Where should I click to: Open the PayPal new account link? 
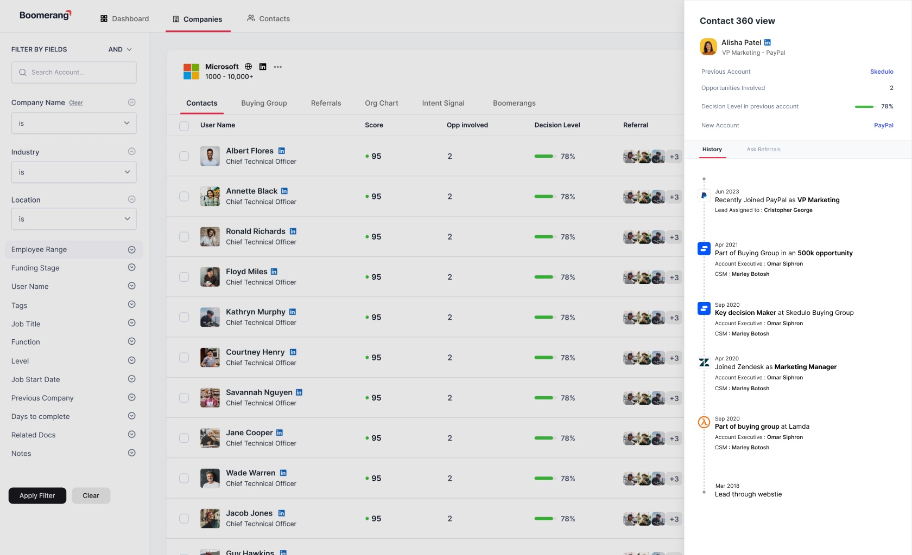coord(883,125)
